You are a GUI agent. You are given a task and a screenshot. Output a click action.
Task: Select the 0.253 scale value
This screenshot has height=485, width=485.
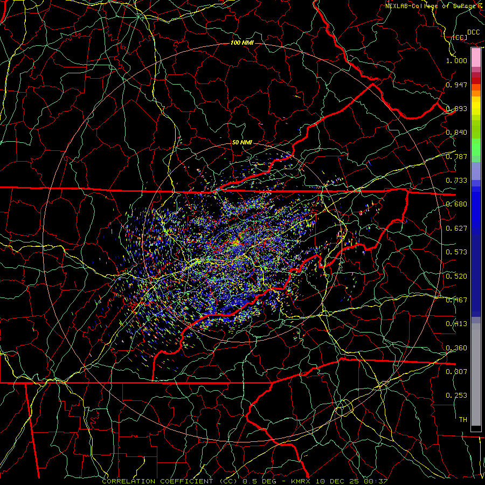click(456, 396)
